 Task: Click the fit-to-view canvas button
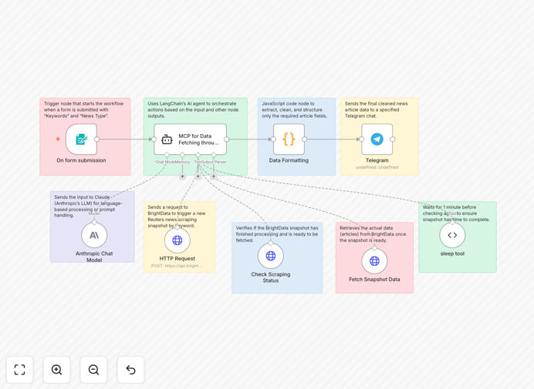[x=20, y=370]
